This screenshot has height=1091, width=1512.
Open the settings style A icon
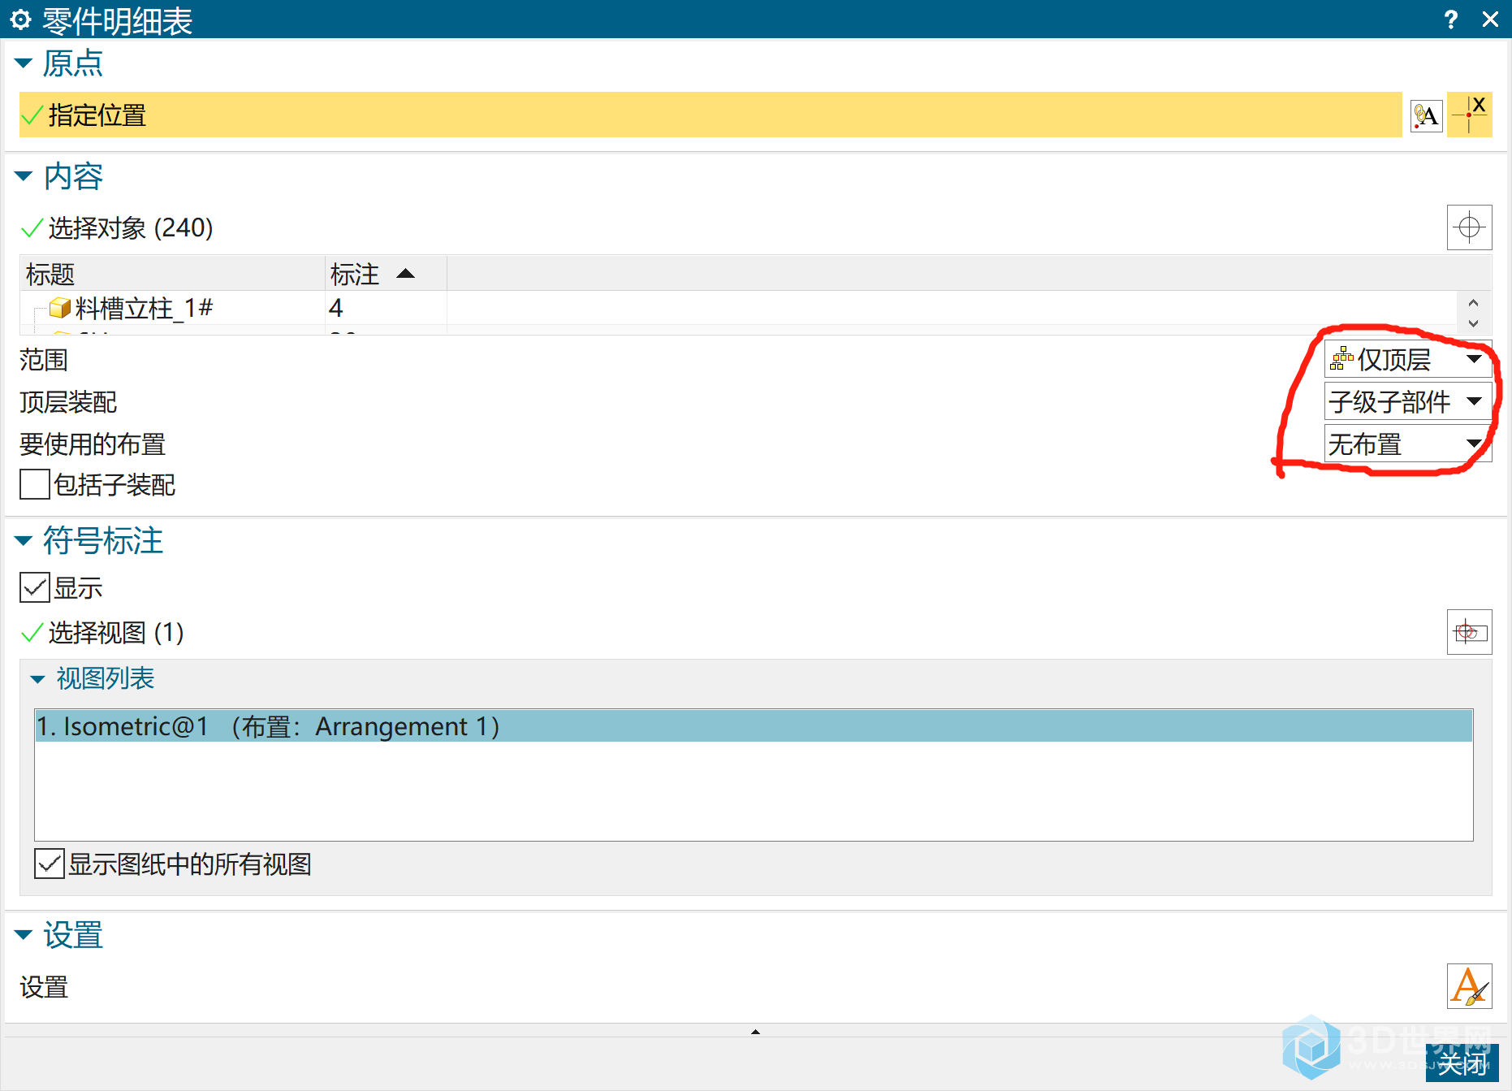1470,986
